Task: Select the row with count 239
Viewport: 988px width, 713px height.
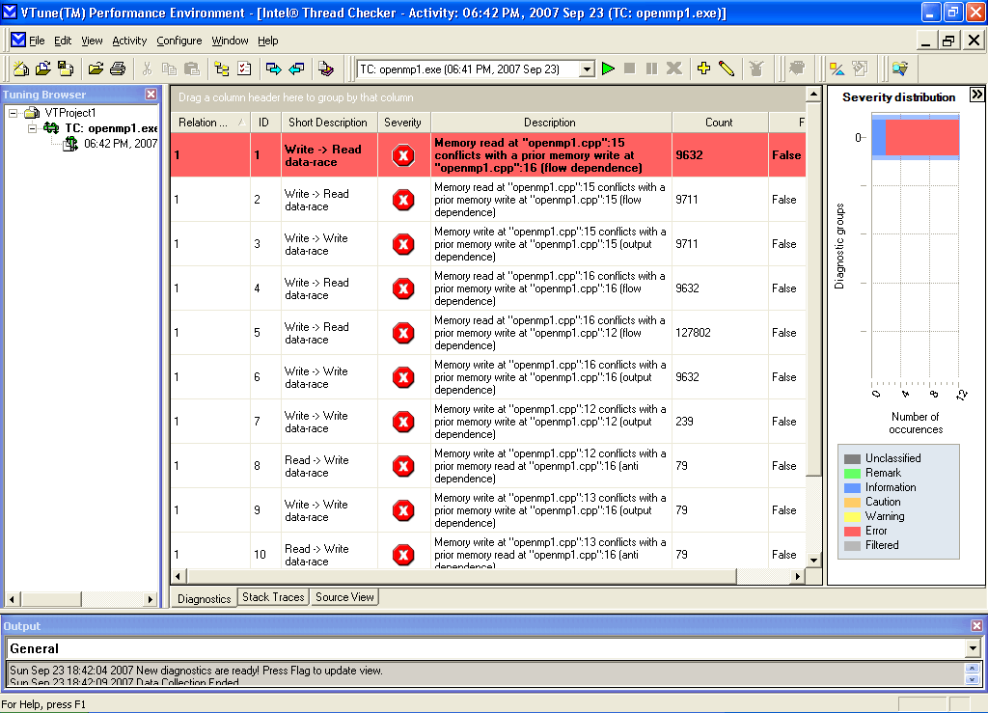Action: click(488, 422)
